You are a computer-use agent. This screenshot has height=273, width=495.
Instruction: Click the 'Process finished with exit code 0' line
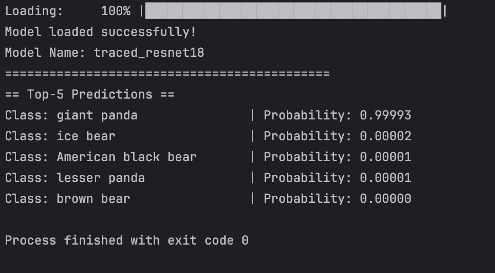point(127,240)
